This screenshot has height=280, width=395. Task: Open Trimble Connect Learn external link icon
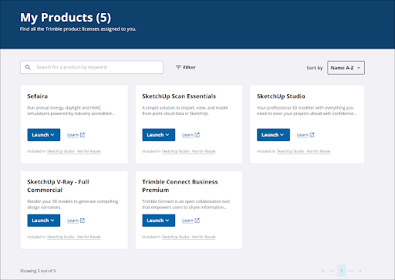click(x=197, y=221)
